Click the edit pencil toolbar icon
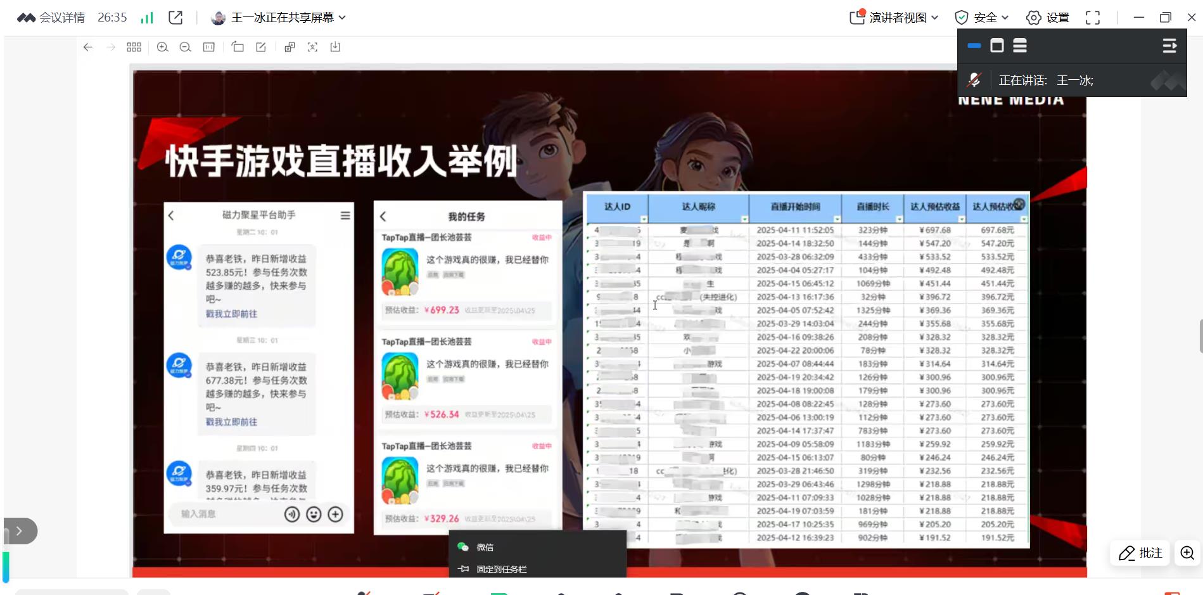The width and height of the screenshot is (1203, 595). click(x=261, y=47)
